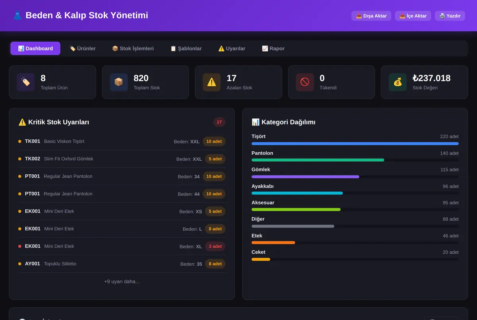Click the price tag icon on Toplam Ürün card

25,82
